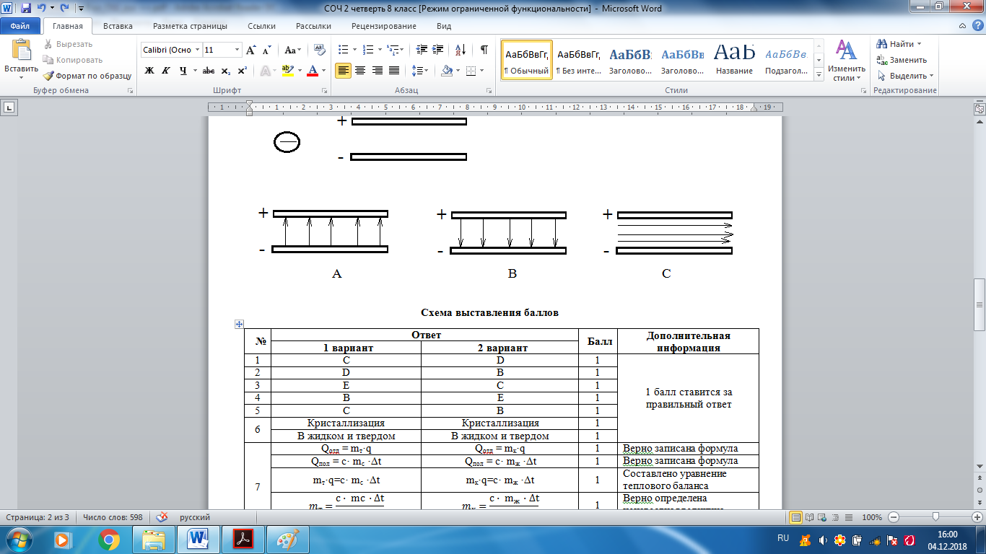Open the Borders dropdown
986x554 pixels.
(x=481, y=71)
